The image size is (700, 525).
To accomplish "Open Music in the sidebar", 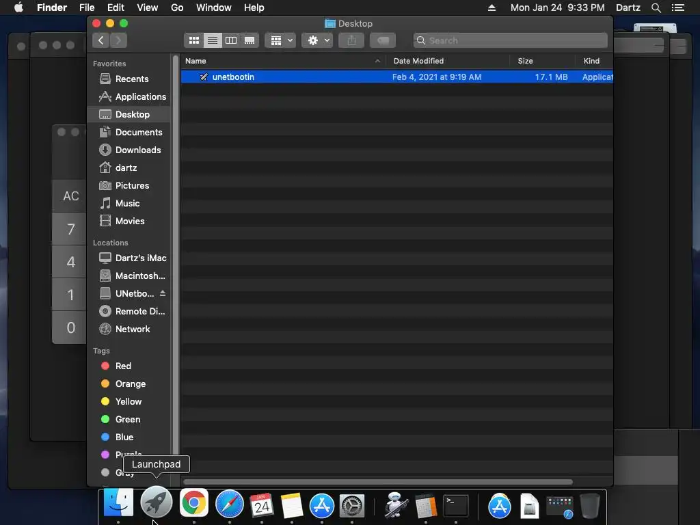I will (129, 203).
